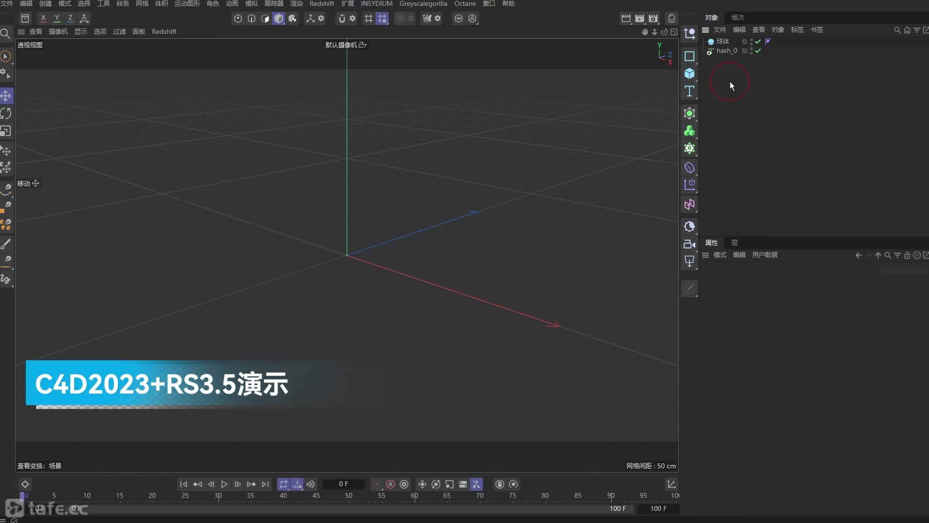The height and width of the screenshot is (523, 929).
Task: Open the INSYDIUM menu
Action: (376, 4)
